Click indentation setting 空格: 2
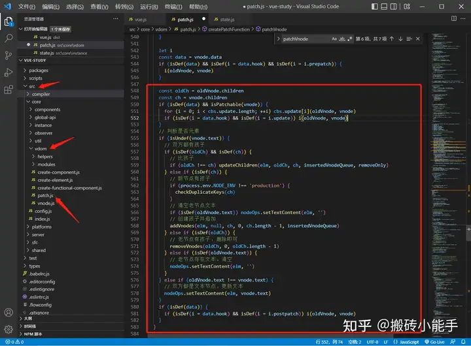Viewport: 471px width, 346px height. [355, 342]
